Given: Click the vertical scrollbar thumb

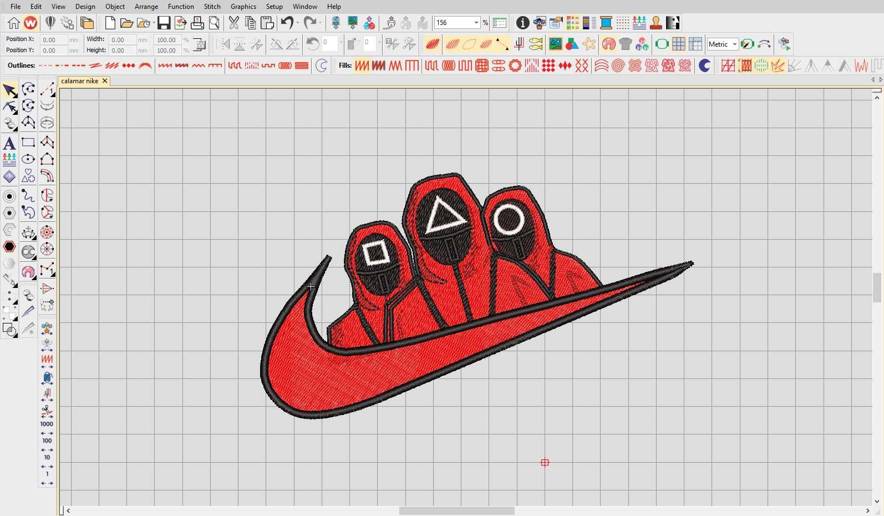Looking at the screenshot, I should 877,287.
